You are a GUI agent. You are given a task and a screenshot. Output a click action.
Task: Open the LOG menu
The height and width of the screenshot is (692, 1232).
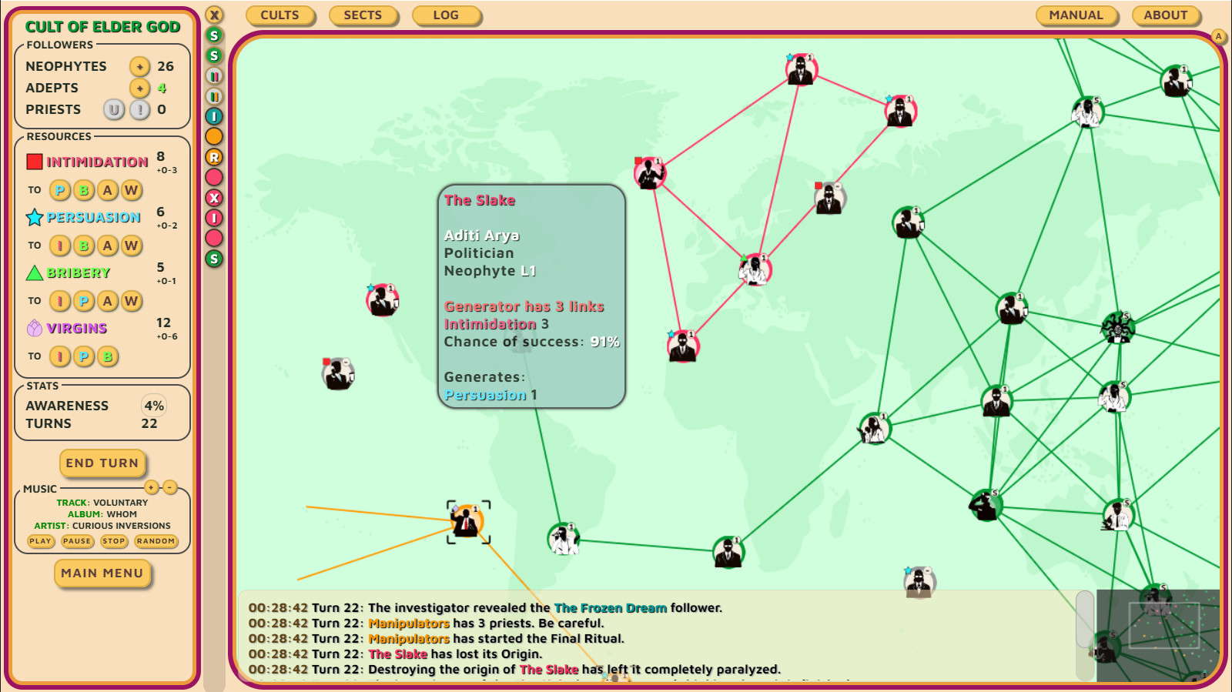(446, 15)
